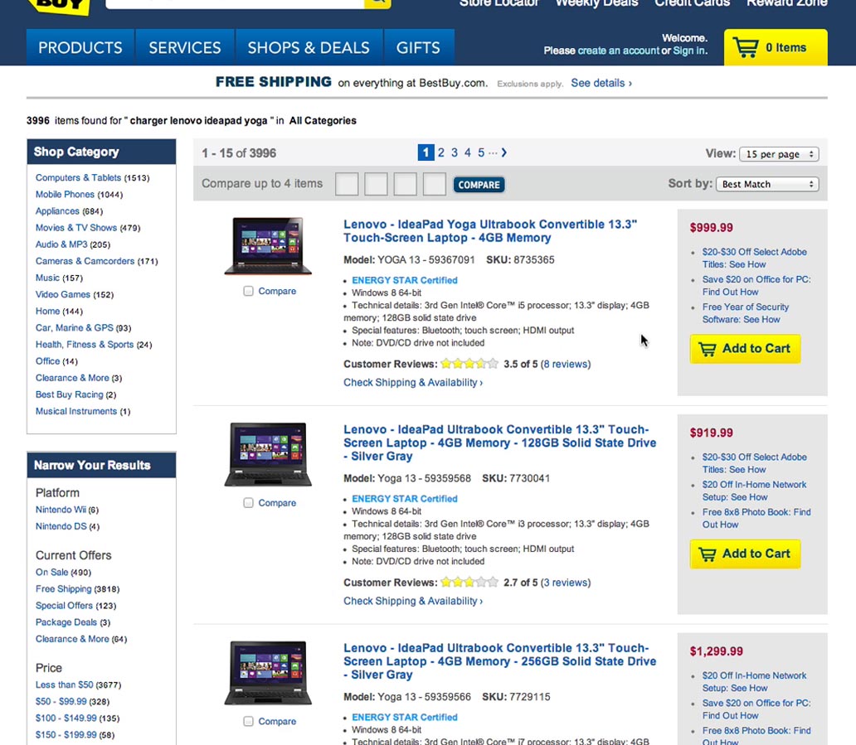Viewport: 856px width, 745px height.
Task: Check Shipping & Availability for SKU 8735365
Action: tap(413, 382)
